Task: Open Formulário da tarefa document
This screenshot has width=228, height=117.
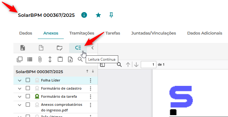Action: coord(59,96)
